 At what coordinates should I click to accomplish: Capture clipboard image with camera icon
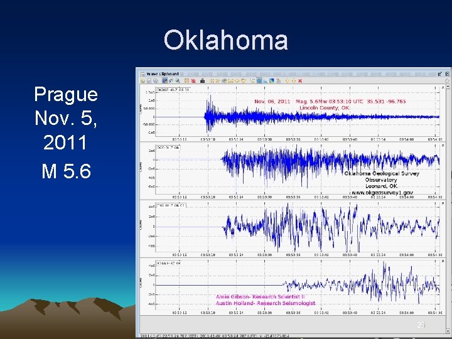(202, 81)
